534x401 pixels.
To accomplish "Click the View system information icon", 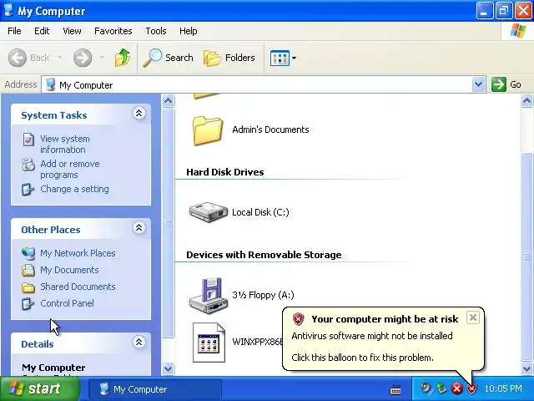I will pyautogui.click(x=28, y=140).
